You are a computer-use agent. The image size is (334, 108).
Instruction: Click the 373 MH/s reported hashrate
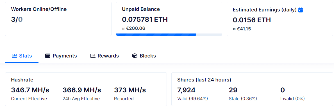point(130,90)
